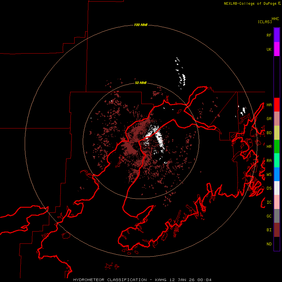The image size is (282, 282).
Task: Click the BI brown legend color swatch
Action: [x=277, y=230]
